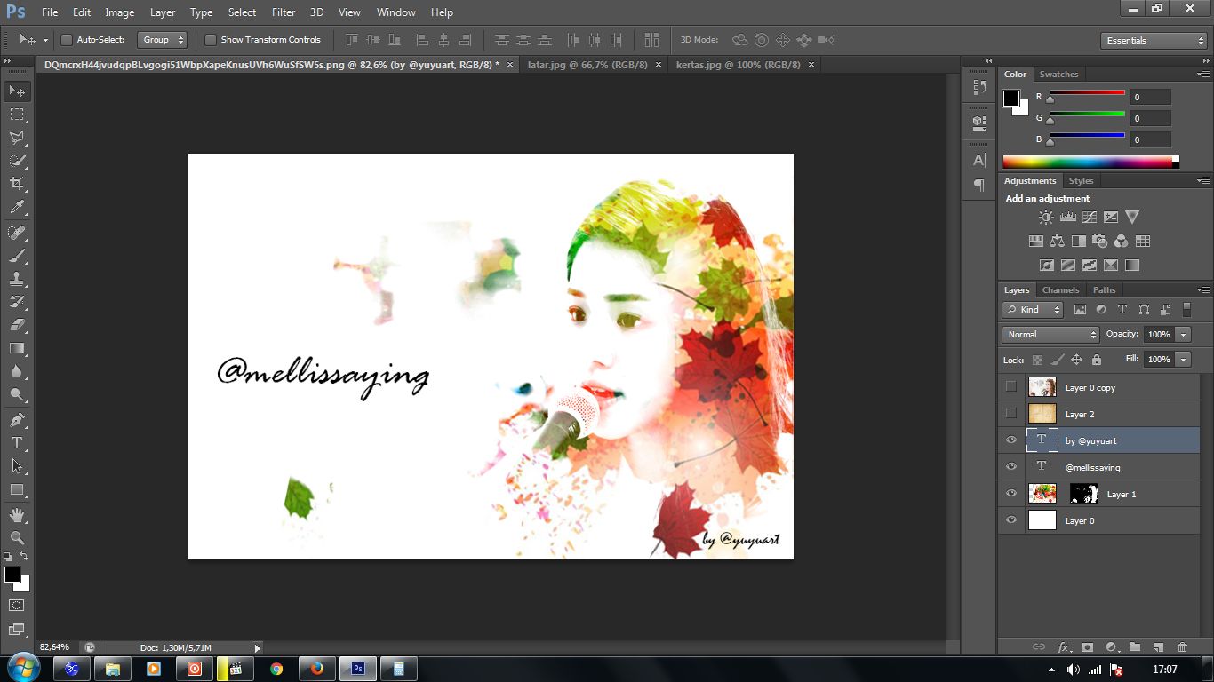Open the Opacity slider dropdown arrow
1214x682 pixels.
click(1183, 335)
